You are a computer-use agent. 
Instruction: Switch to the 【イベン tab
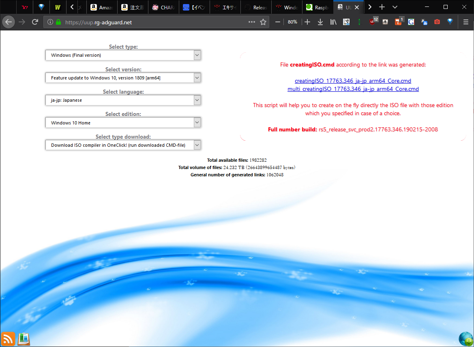point(194,7)
